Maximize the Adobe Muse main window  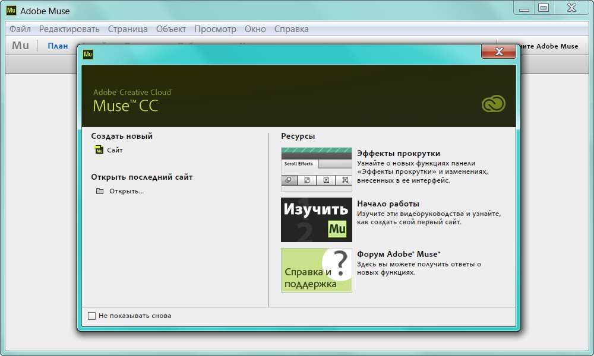pyautogui.click(x=544, y=8)
